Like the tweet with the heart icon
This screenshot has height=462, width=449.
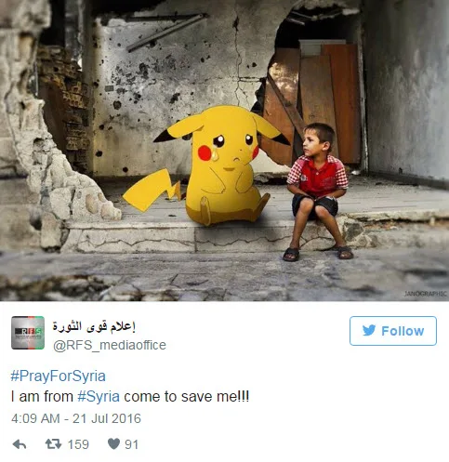point(113,444)
